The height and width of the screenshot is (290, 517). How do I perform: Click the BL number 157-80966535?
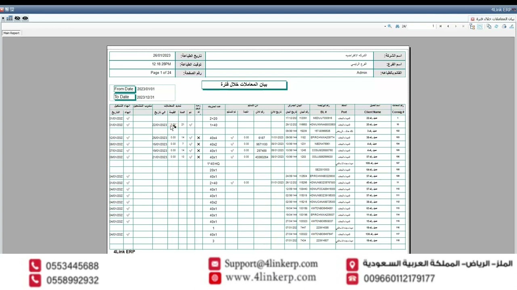coord(322,131)
